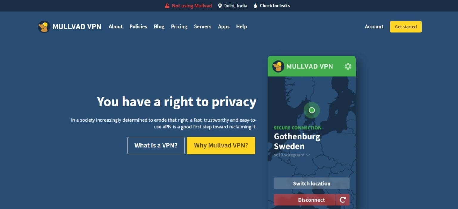Image resolution: width=458 pixels, height=209 pixels.
Task: Click the reconnect arrow icon
Action: click(343, 200)
